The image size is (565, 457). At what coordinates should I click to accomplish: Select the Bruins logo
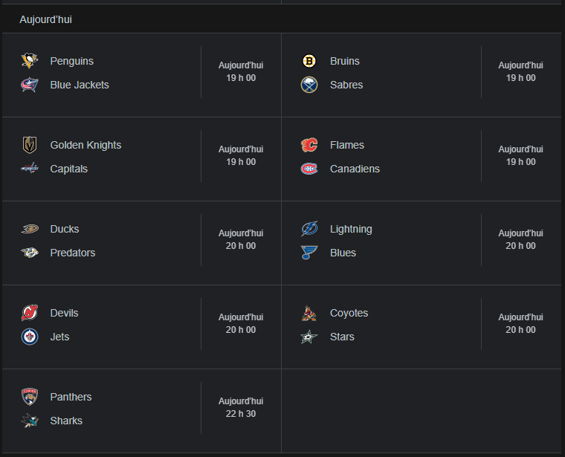click(x=309, y=61)
